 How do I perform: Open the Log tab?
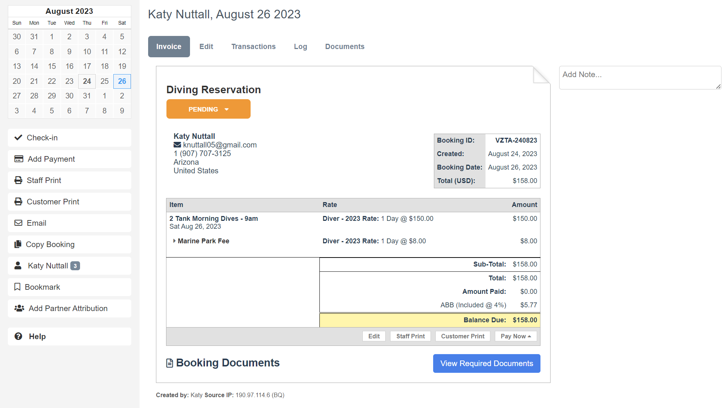[x=300, y=46]
